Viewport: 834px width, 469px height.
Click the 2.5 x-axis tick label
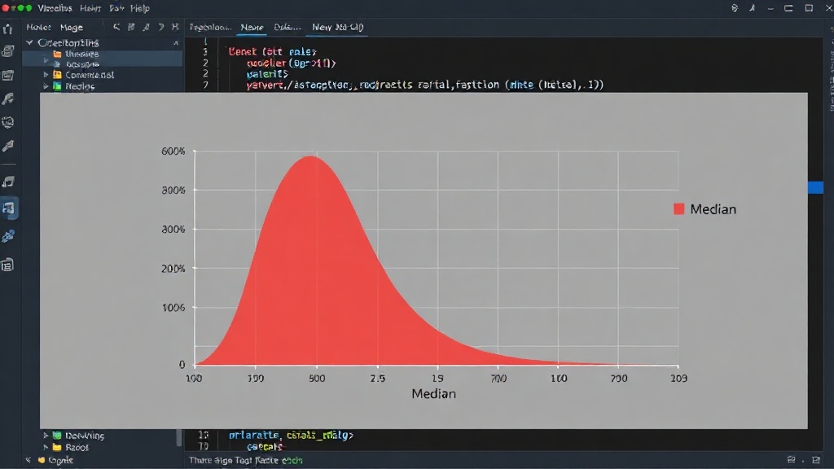click(378, 378)
